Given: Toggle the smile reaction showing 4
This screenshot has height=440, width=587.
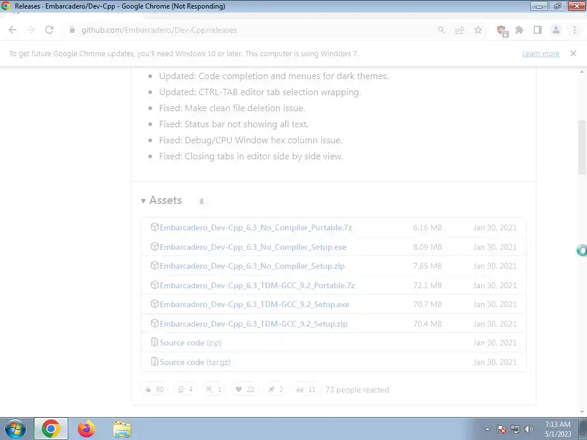Looking at the screenshot, I should pyautogui.click(x=185, y=390).
